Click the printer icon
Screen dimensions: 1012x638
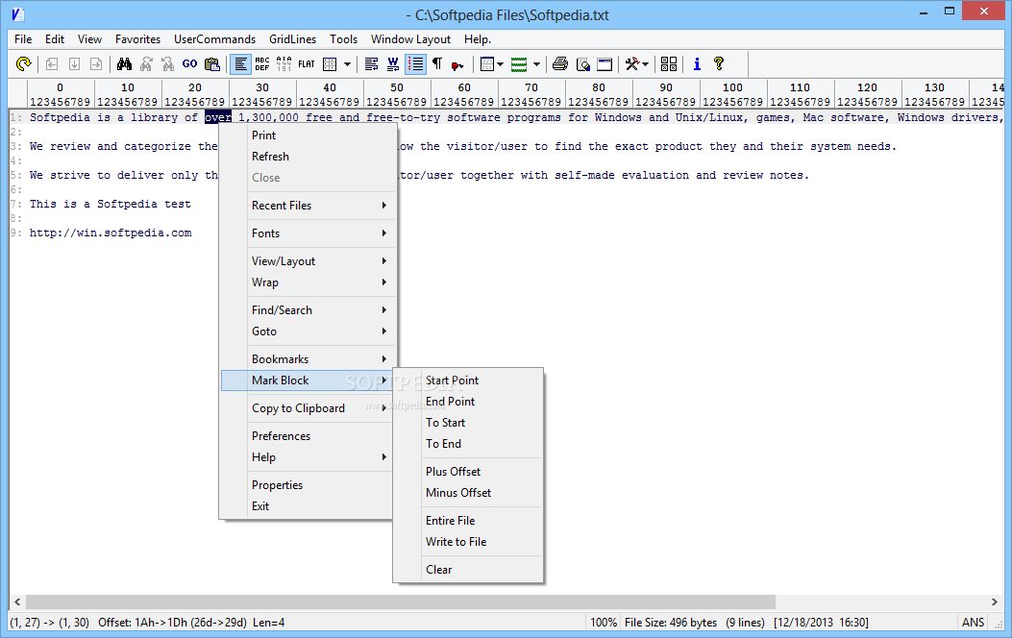click(x=560, y=63)
